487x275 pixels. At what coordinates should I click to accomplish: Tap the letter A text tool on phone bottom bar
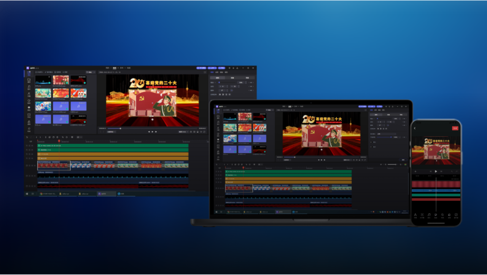pyautogui.click(x=415, y=215)
